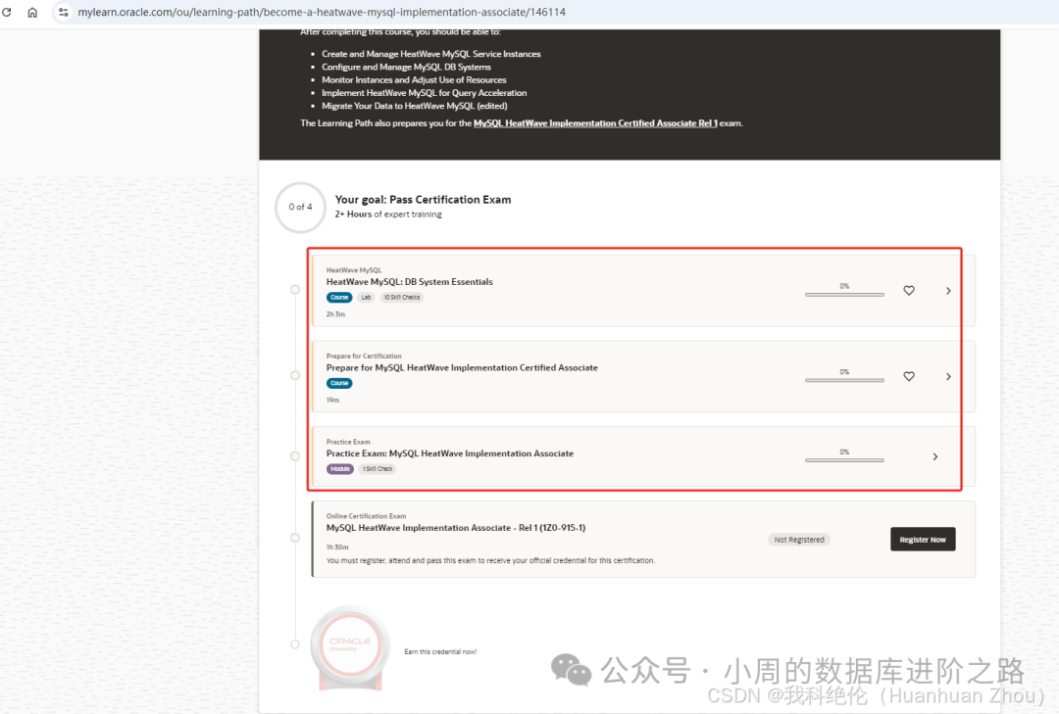
Task: Click the 2+ Hours of expert training text
Action: 388,214
